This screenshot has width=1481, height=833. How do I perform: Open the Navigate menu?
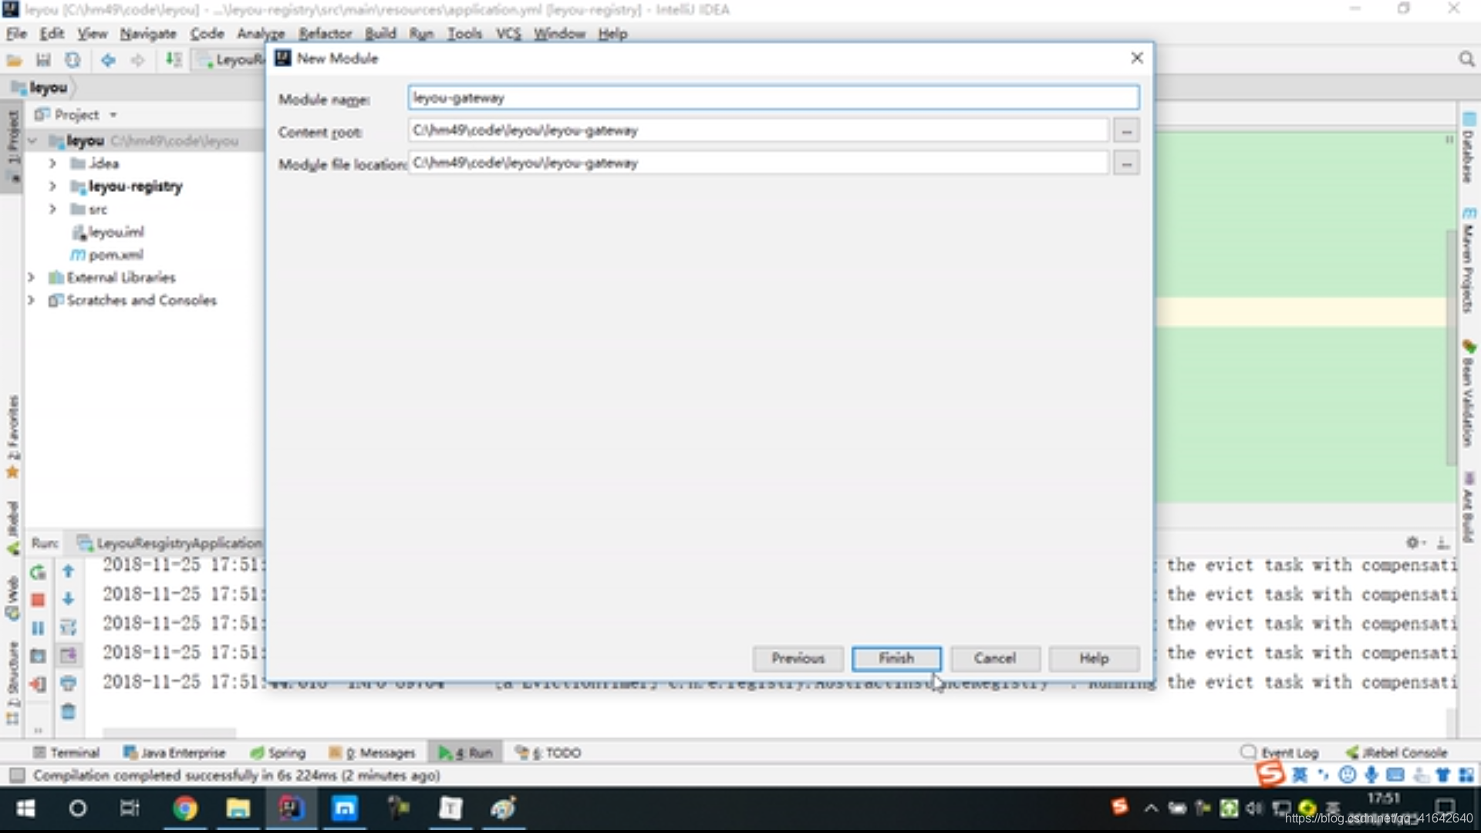coord(148,33)
